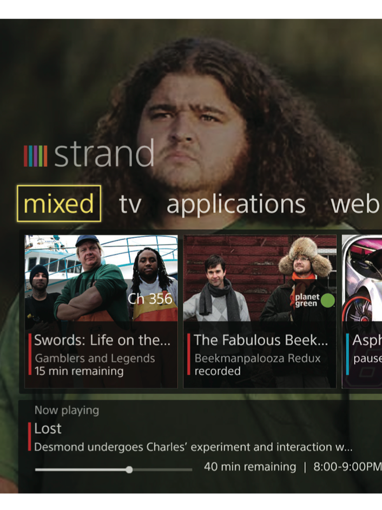Screen dimensions: 382x510
Task: Open The Fabulous Beek... thumbnail image
Action: (x=260, y=278)
